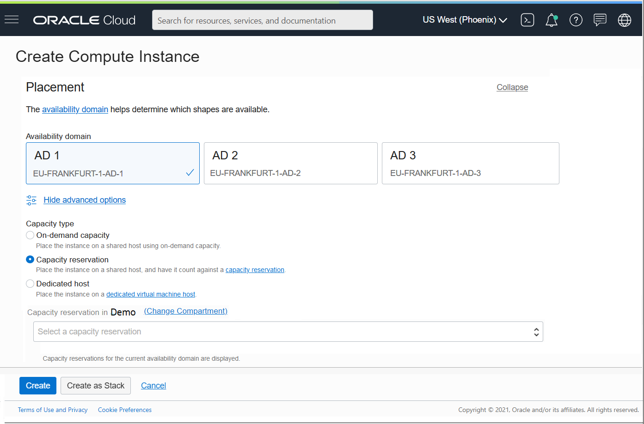Click the resource search field
Viewport: 644px width, 424px height.
(262, 20)
